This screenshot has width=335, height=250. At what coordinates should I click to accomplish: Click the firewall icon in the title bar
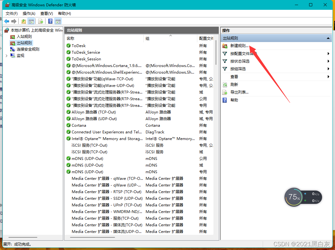click(x=8, y=5)
